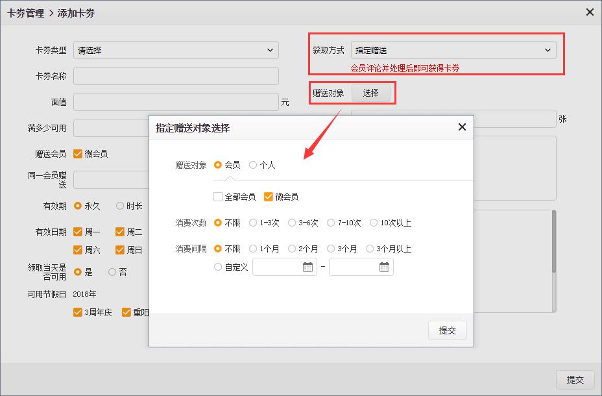Viewport: 602px width, 396px height.
Task: Open end date calendar picker icon
Action: coord(384,267)
